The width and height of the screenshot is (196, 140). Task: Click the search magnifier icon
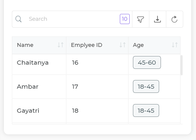(x=18, y=19)
